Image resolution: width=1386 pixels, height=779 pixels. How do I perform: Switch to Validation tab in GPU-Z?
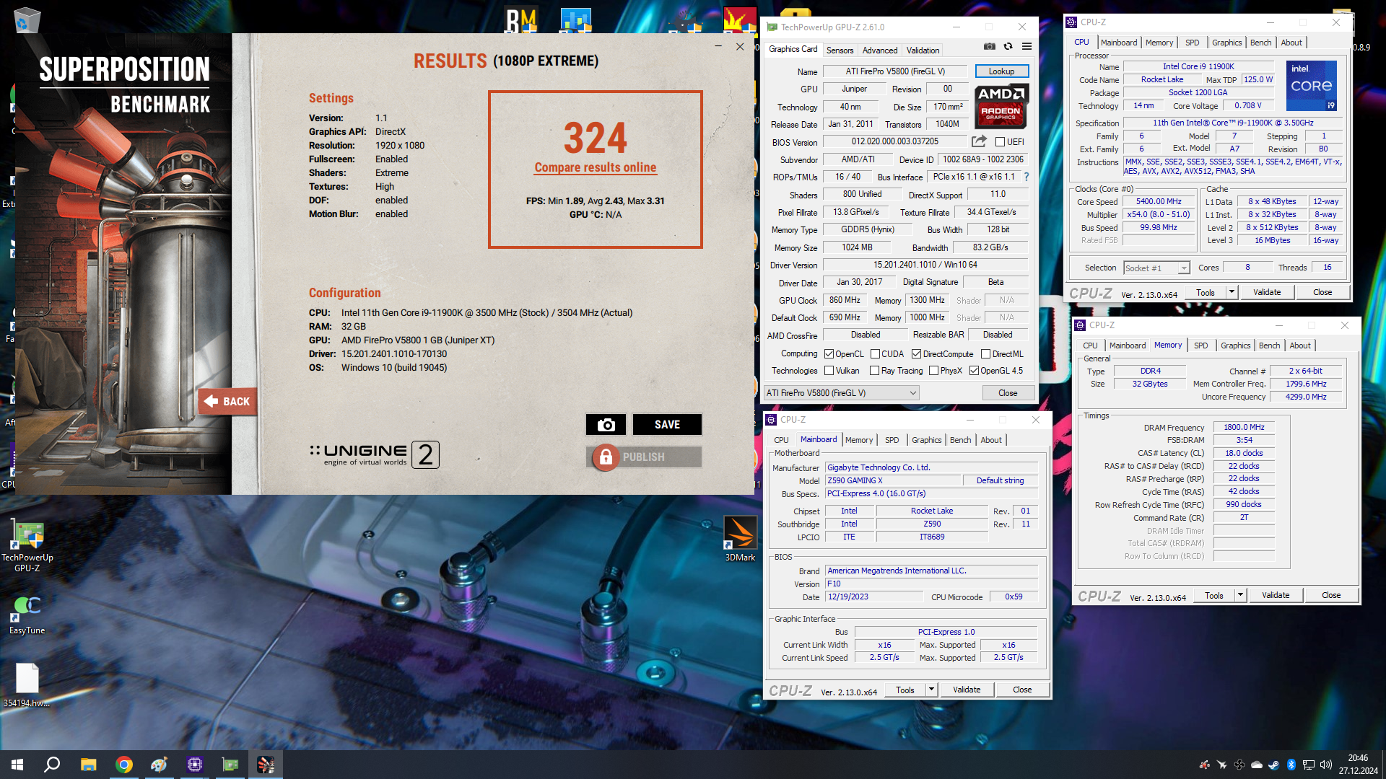[x=923, y=50]
